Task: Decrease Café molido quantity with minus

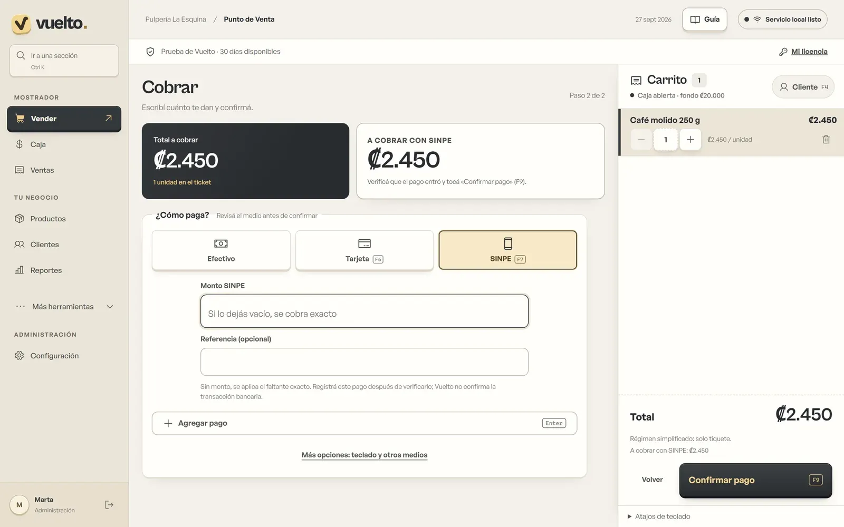Action: coord(641,140)
